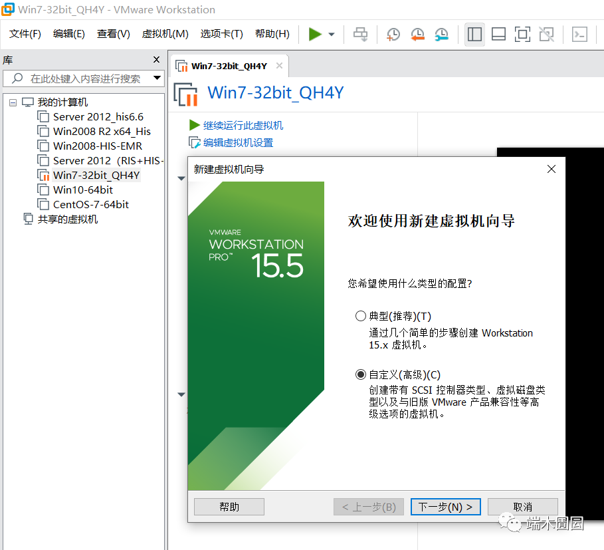Click the 帮助 button in wizard
The image size is (604, 550).
[x=229, y=507]
